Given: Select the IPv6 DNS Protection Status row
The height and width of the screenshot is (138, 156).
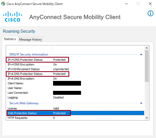Looking at the screenshot, I should point(75,74).
